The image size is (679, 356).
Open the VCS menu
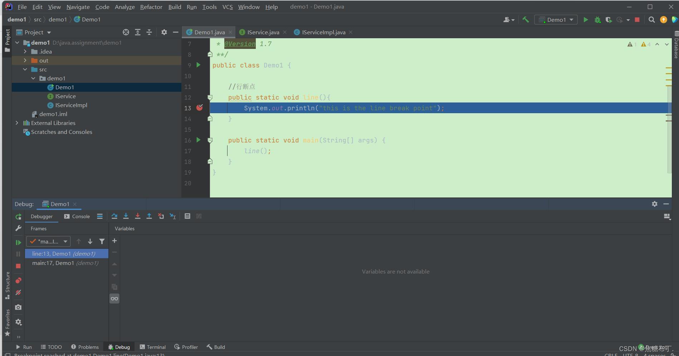228,7
